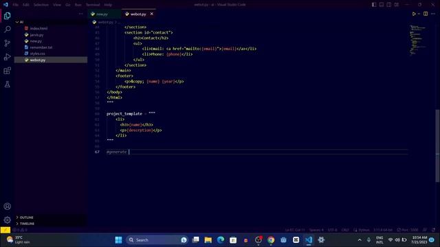Image resolution: width=440 pixels, height=247 pixels.
Task: Open the Terminal menu
Action: coord(93,5)
